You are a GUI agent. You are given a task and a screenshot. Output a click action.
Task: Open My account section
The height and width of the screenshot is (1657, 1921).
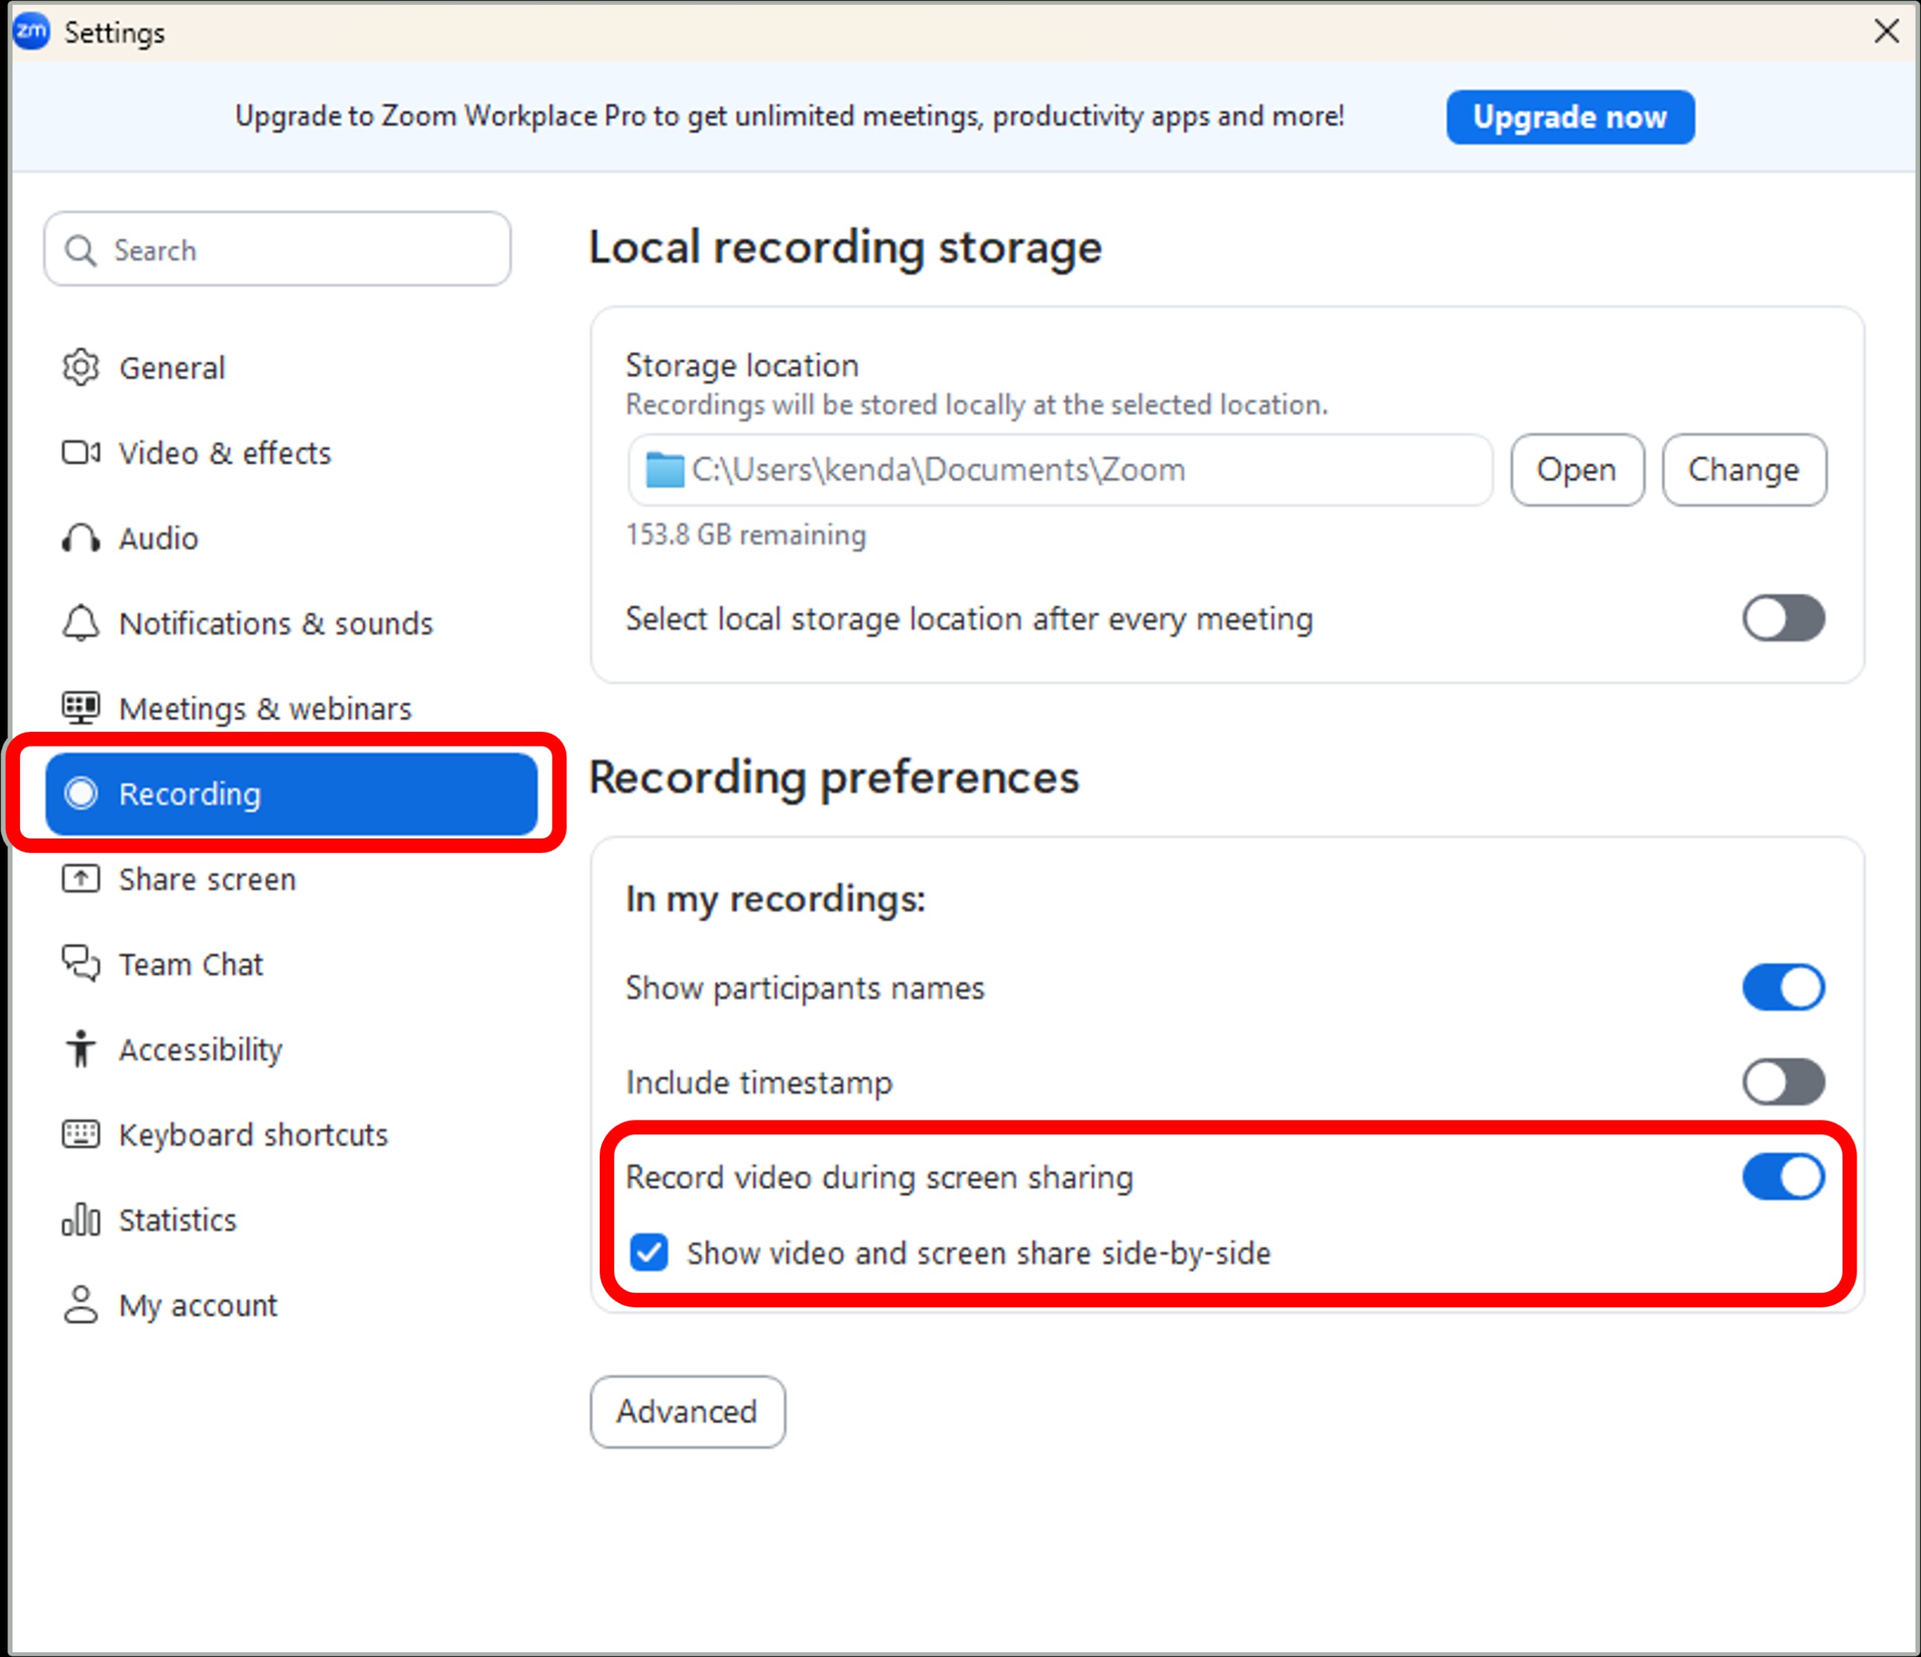point(197,1305)
